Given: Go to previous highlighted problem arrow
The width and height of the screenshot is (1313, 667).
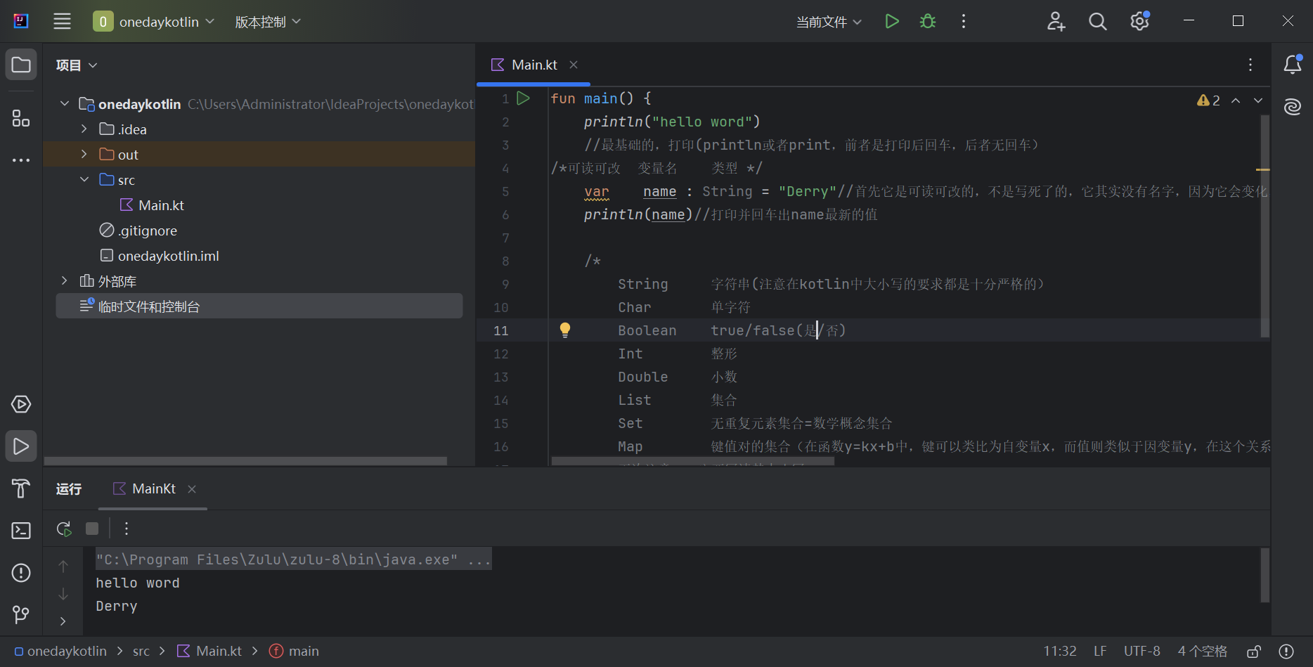Looking at the screenshot, I should [1236, 101].
